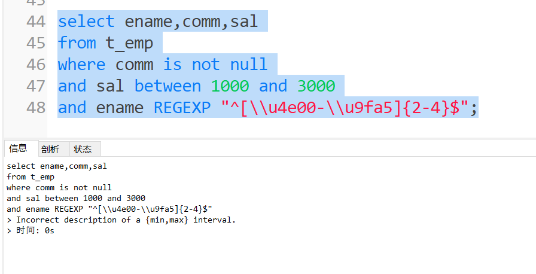Click line number 48 in gutter
The width and height of the screenshot is (536, 274).
click(x=36, y=108)
